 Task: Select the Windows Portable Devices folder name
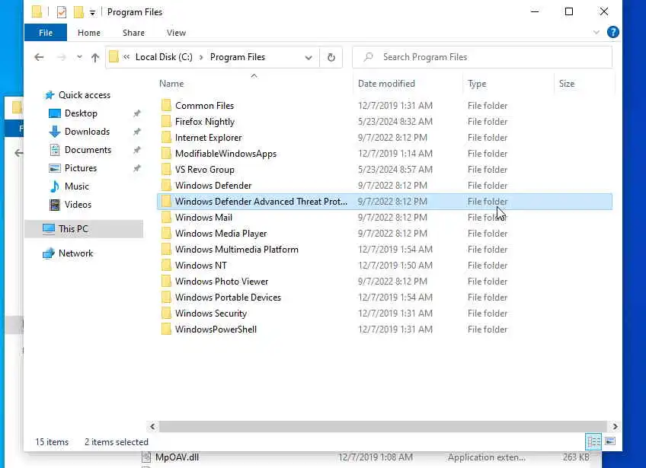coord(228,298)
